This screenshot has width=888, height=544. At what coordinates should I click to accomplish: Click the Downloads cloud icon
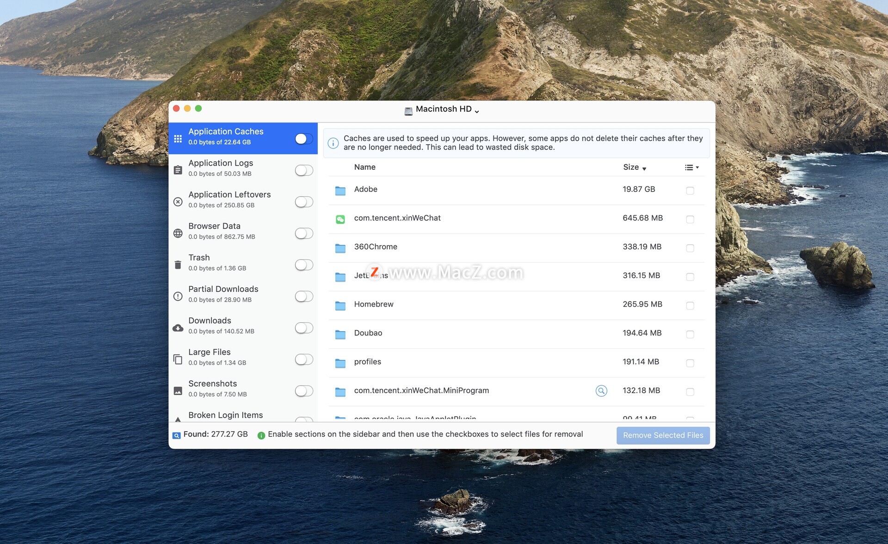coord(178,328)
